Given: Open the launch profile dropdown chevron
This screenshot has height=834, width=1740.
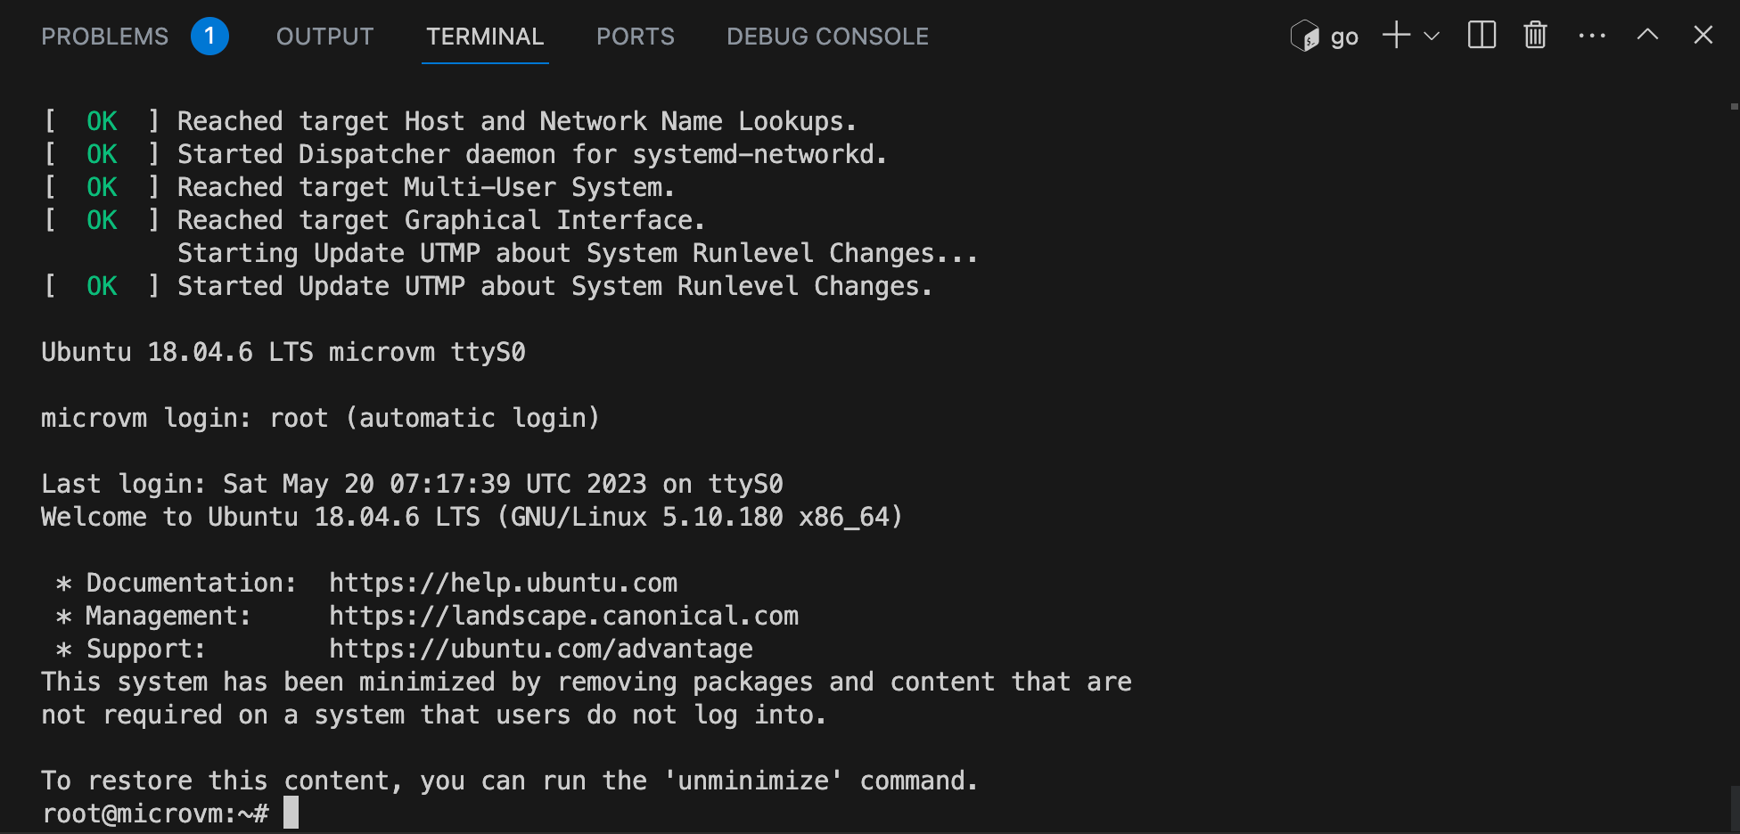Looking at the screenshot, I should [1432, 37].
